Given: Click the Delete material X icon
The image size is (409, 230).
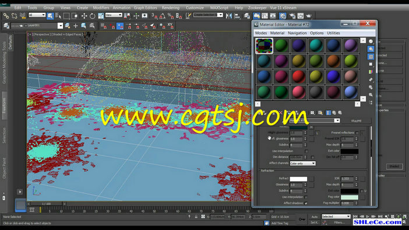Looking at the screenshot, I should (x=281, y=112).
